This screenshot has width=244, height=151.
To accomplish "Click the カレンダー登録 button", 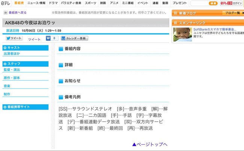I will tap(75, 38).
